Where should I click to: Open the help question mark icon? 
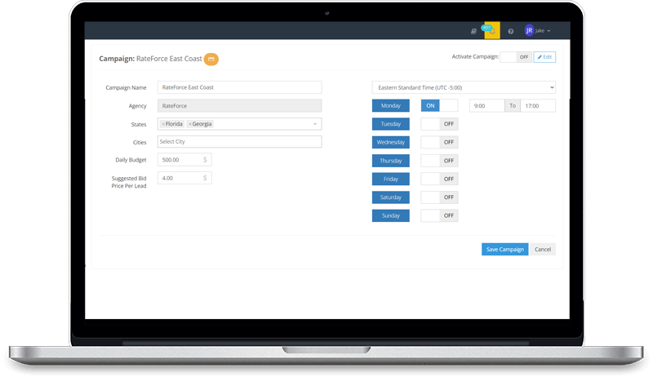tap(511, 31)
